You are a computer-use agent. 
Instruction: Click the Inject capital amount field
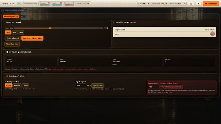(x=81, y=85)
